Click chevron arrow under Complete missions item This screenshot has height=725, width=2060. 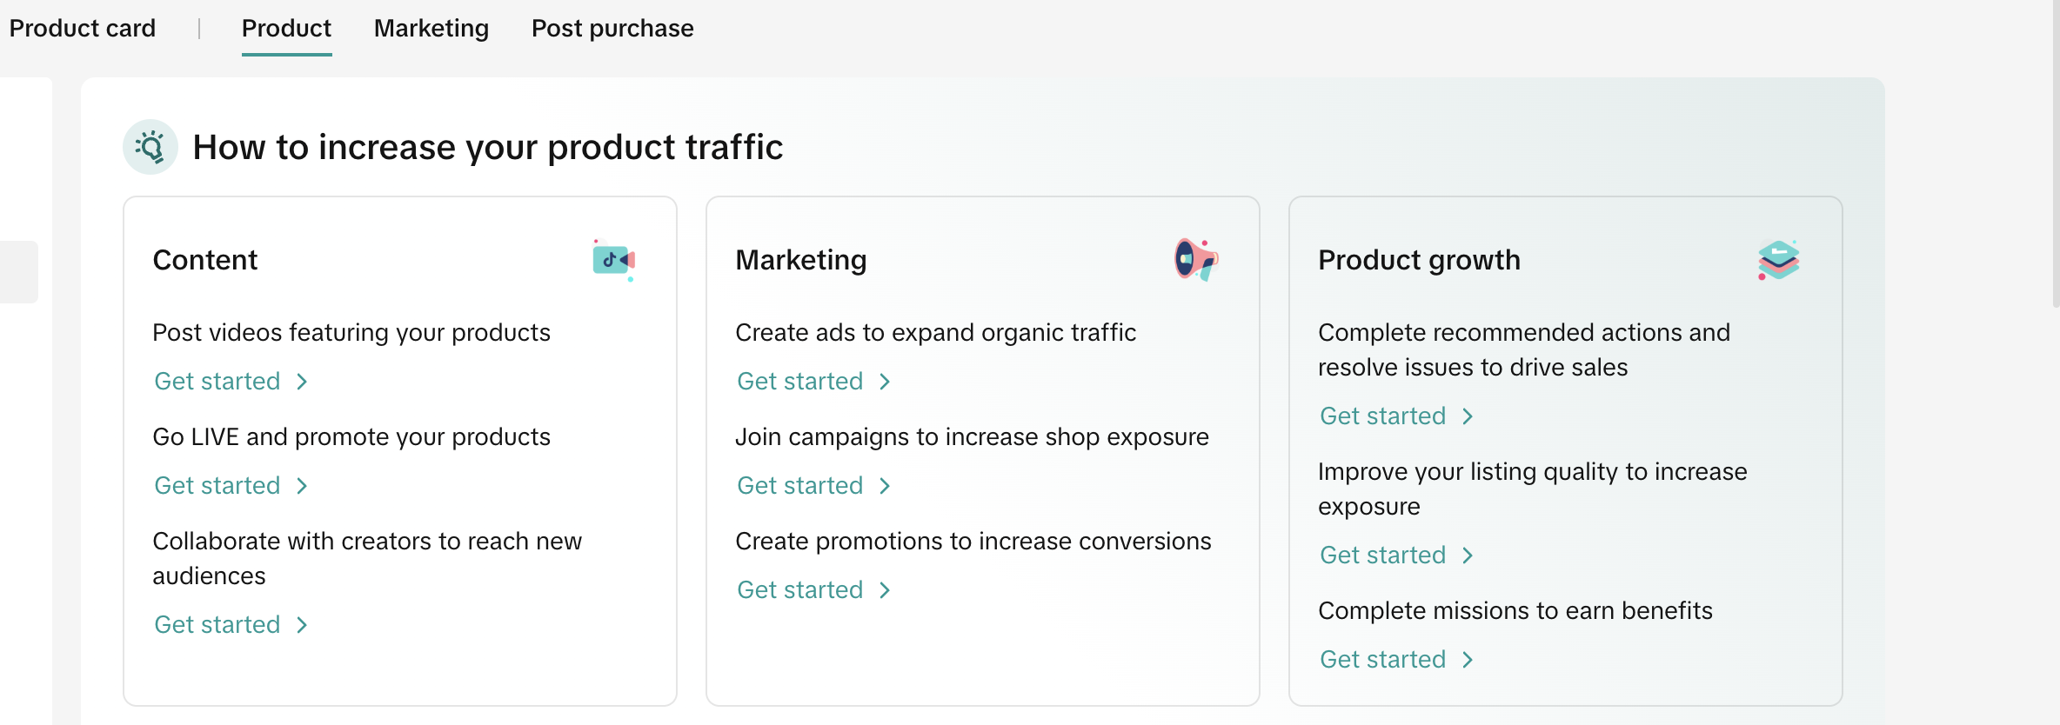(1468, 660)
